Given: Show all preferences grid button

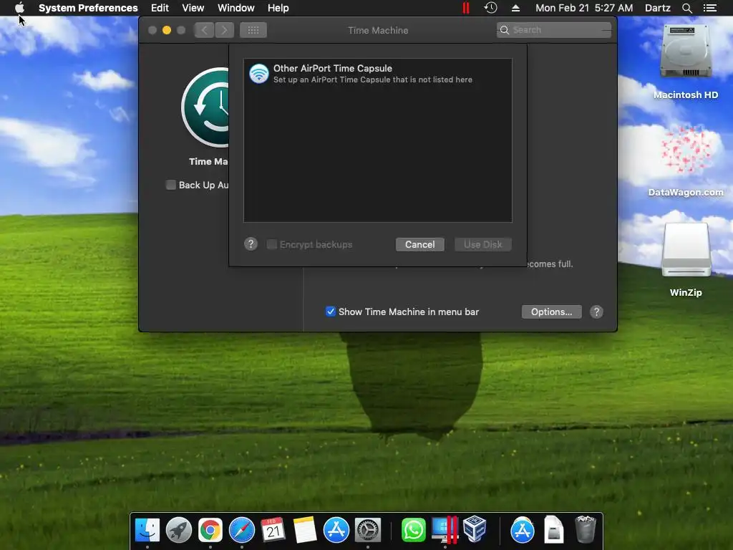Looking at the screenshot, I should pos(253,30).
